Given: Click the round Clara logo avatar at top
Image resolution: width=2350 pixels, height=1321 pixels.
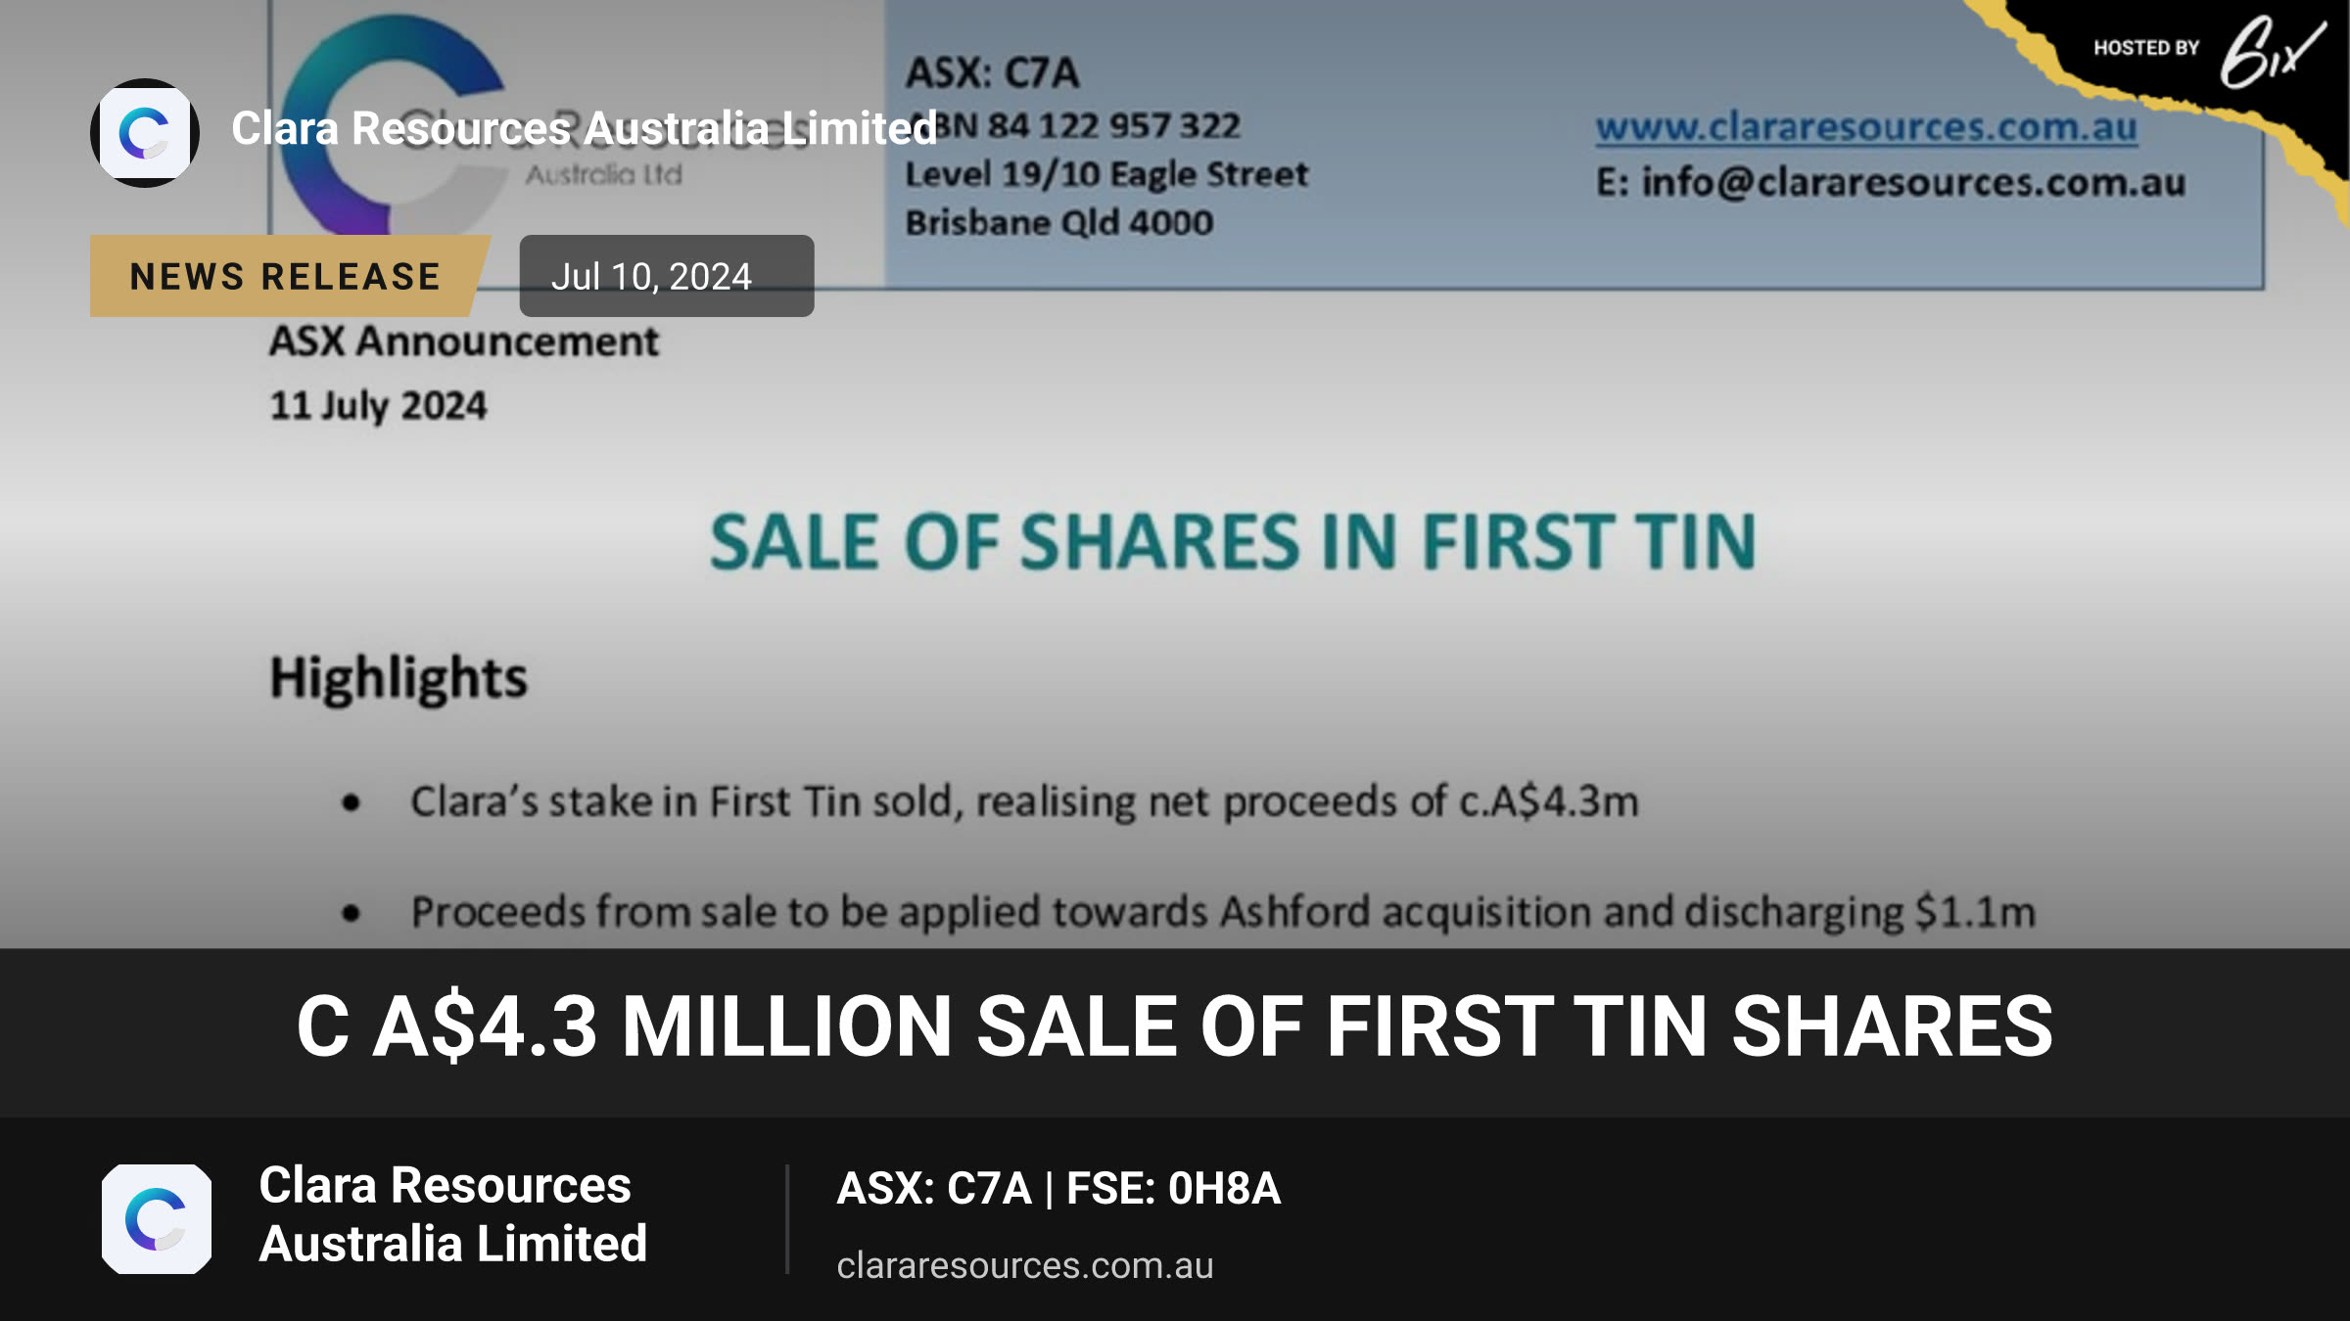Looking at the screenshot, I should tap(145, 133).
